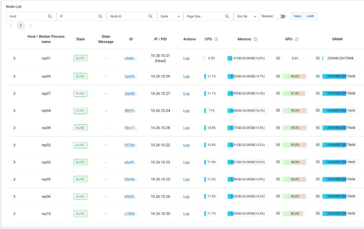Click ray10's GPU usage bar at 82.0%
Image resolution: width=364 pixels, height=229 pixels.
point(295,214)
